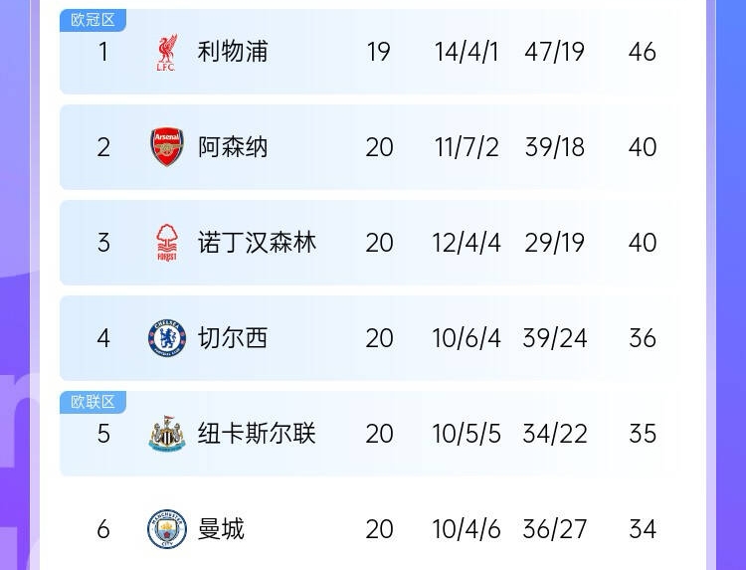
Task: Select the 欧冠区 zone tag
Action: pos(93,20)
